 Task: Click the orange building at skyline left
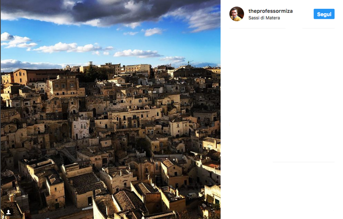[x=20, y=77]
